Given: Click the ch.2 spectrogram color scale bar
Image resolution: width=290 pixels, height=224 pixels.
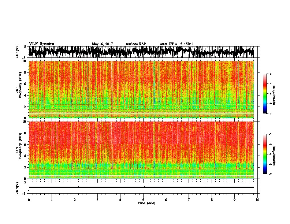Looking at the screenshot, I should (265, 154).
